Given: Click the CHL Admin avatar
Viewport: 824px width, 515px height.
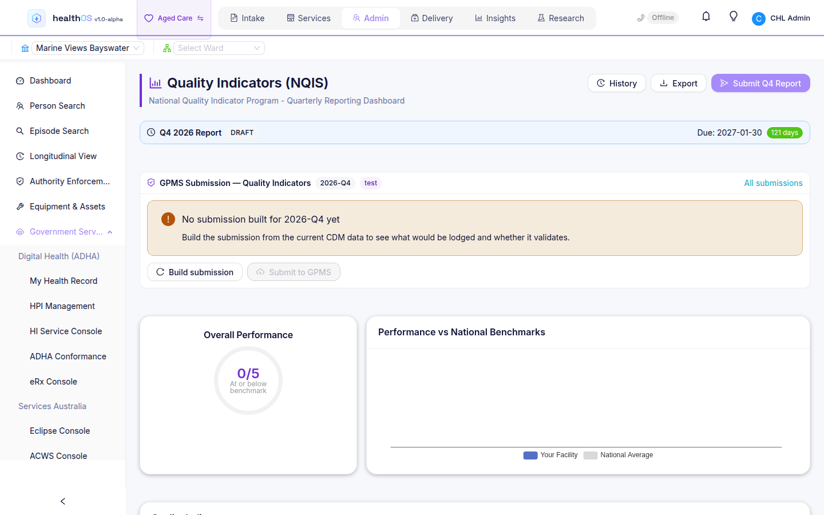Looking at the screenshot, I should (x=759, y=18).
